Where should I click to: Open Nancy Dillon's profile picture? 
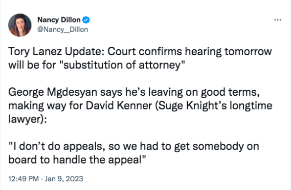click(x=20, y=25)
